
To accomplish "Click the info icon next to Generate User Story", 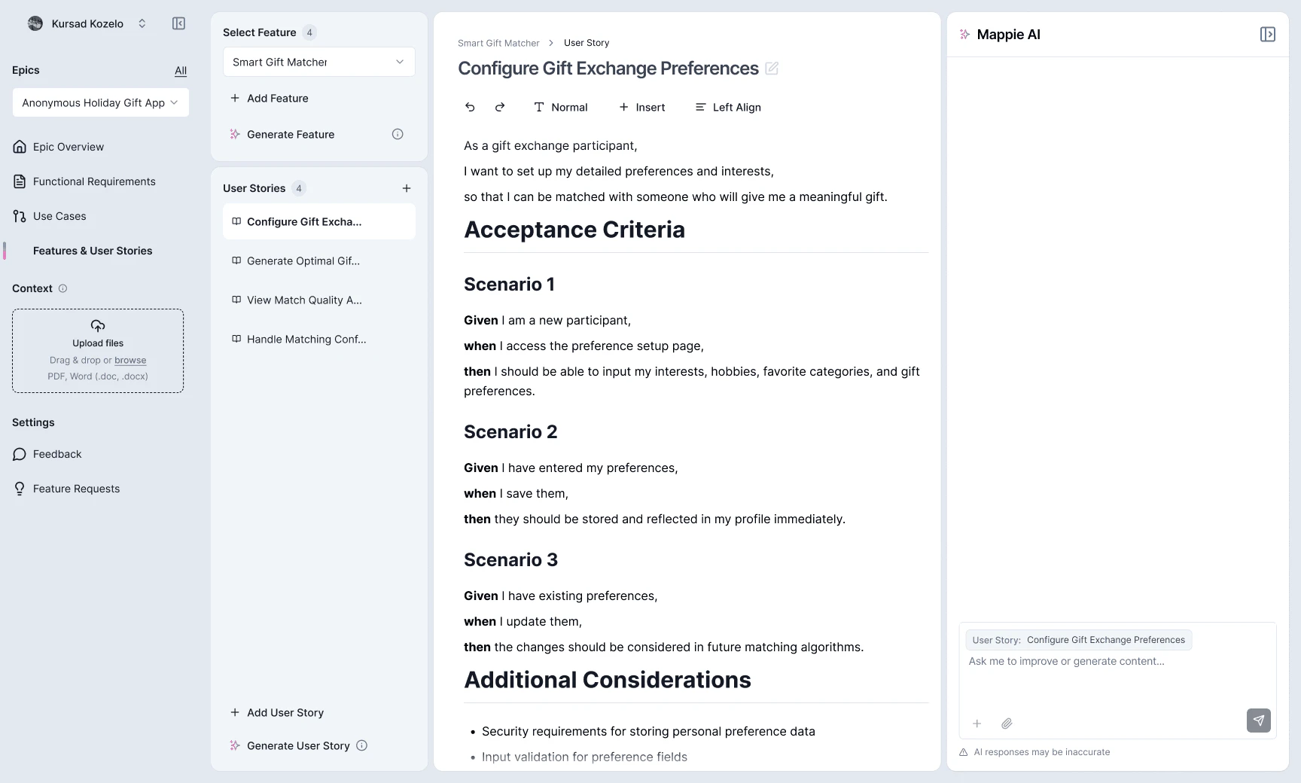I will 361,745.
